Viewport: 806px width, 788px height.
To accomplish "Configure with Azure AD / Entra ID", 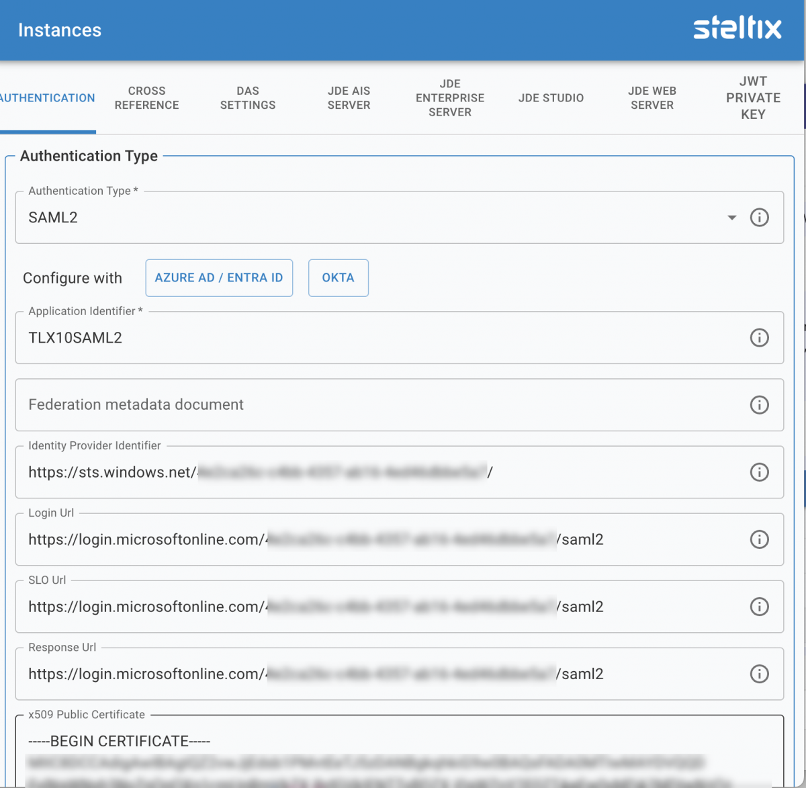I will (219, 277).
